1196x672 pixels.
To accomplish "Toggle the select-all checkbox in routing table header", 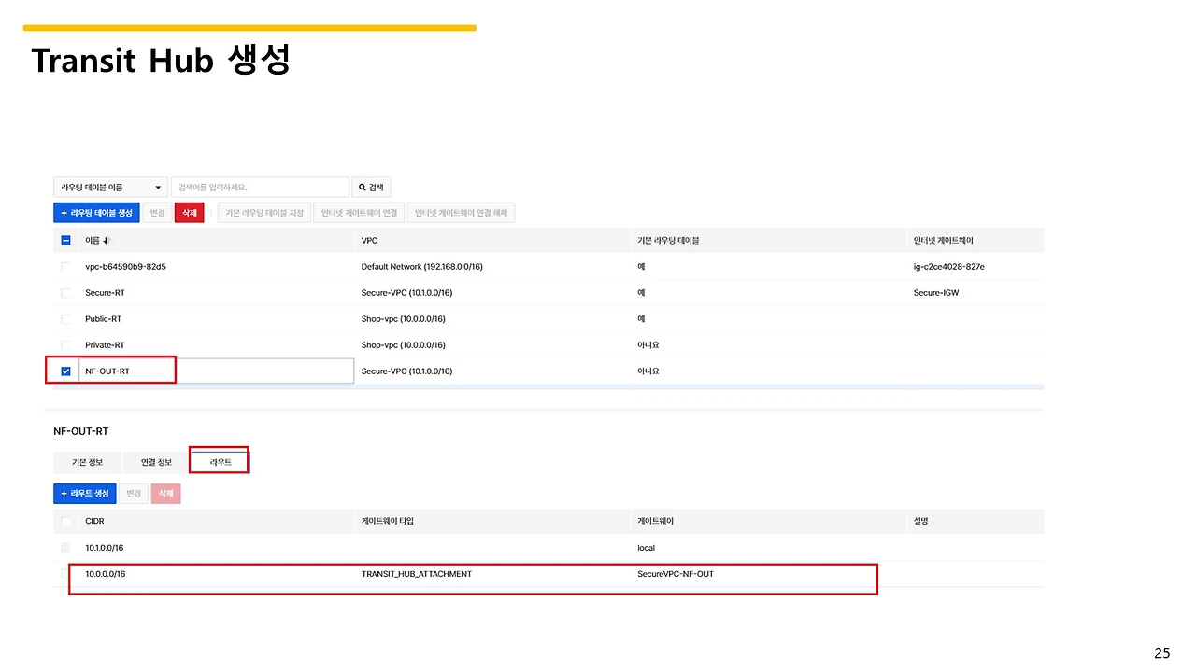I will pos(65,241).
